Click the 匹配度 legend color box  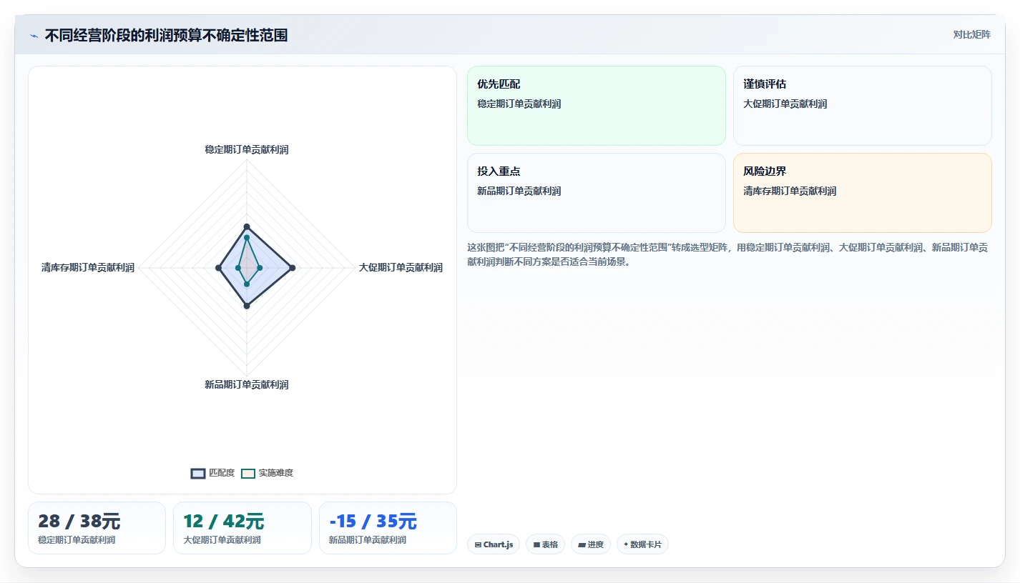198,473
